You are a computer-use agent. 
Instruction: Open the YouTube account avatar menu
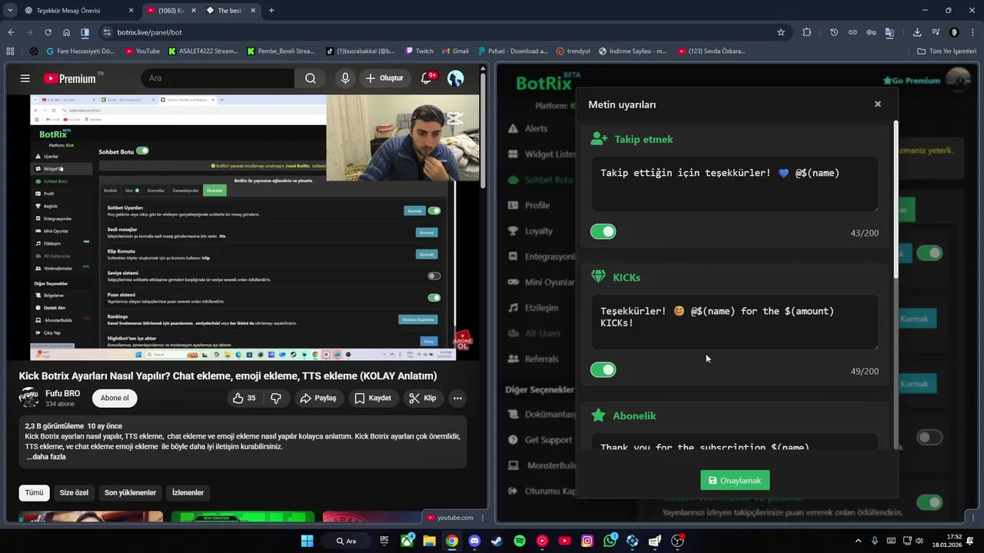point(456,78)
